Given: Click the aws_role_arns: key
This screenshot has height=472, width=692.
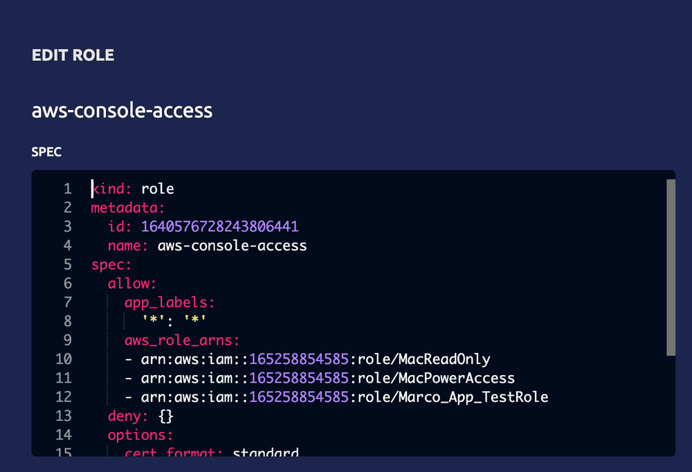Looking at the screenshot, I should click(x=181, y=340).
